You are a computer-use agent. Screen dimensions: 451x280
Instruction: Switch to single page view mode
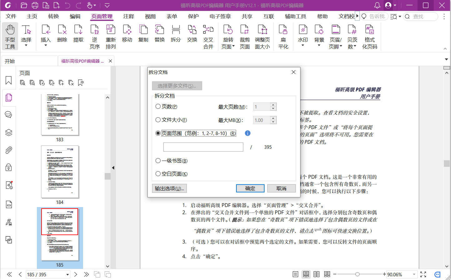pyautogui.click(x=295, y=274)
